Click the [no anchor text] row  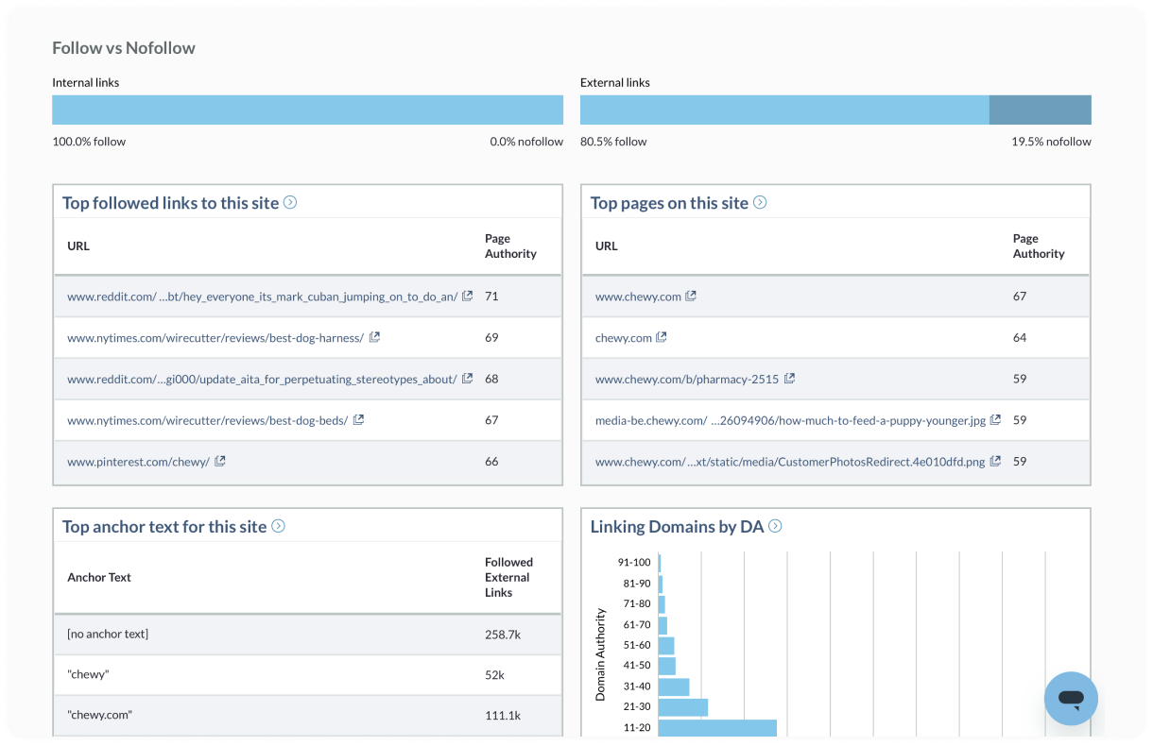(307, 635)
